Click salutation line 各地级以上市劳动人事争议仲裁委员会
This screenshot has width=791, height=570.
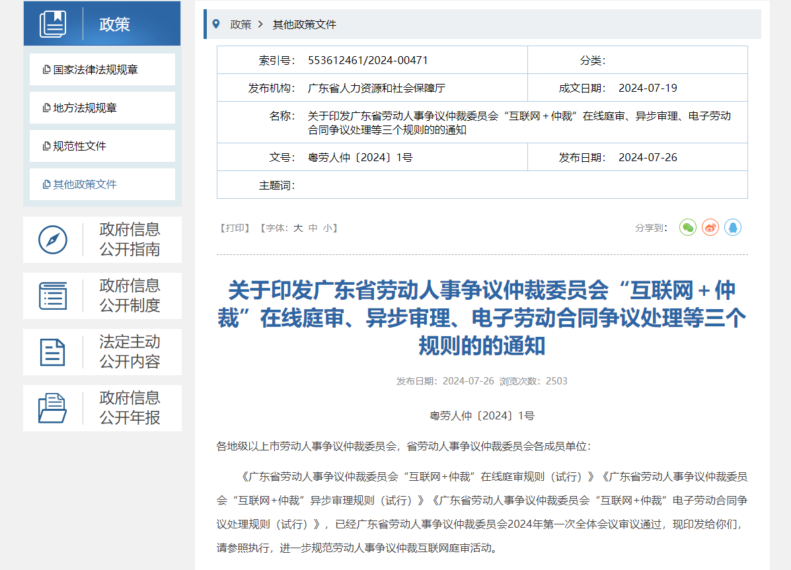[x=403, y=446]
